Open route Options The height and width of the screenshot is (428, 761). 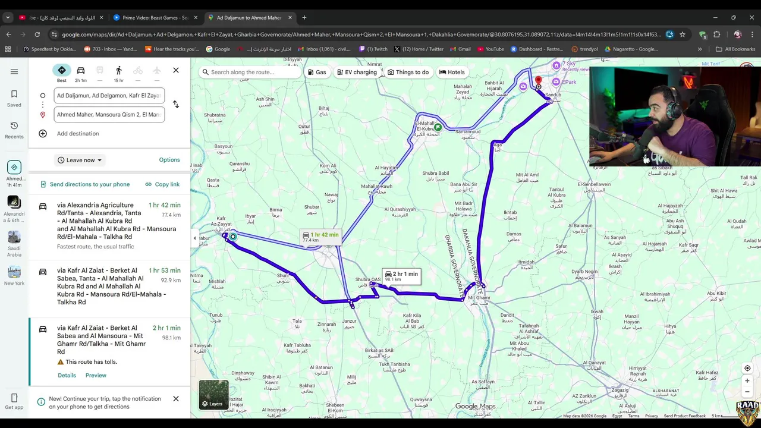[169, 160]
